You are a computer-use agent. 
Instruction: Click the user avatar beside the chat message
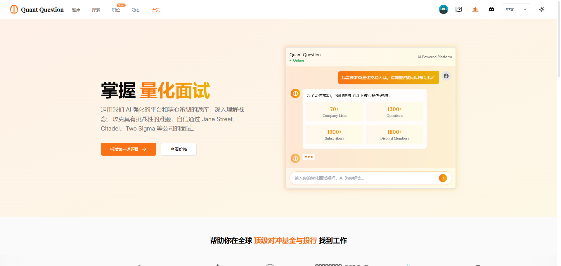(x=446, y=76)
